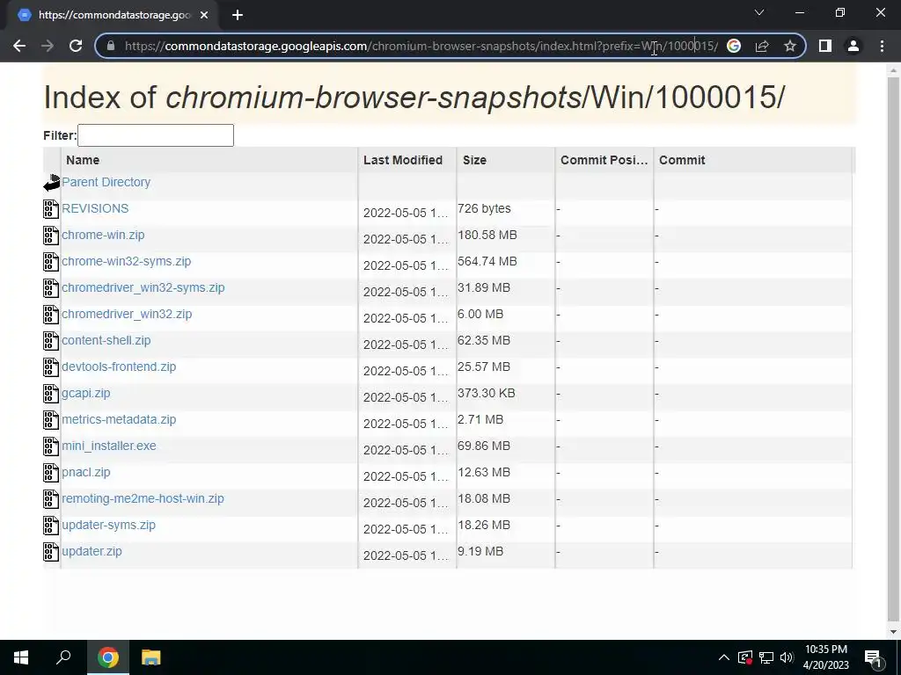The image size is (901, 675).
Task: Click the file icon beside remoting-me2me-host-win.zip
Action: pyautogui.click(x=50, y=499)
